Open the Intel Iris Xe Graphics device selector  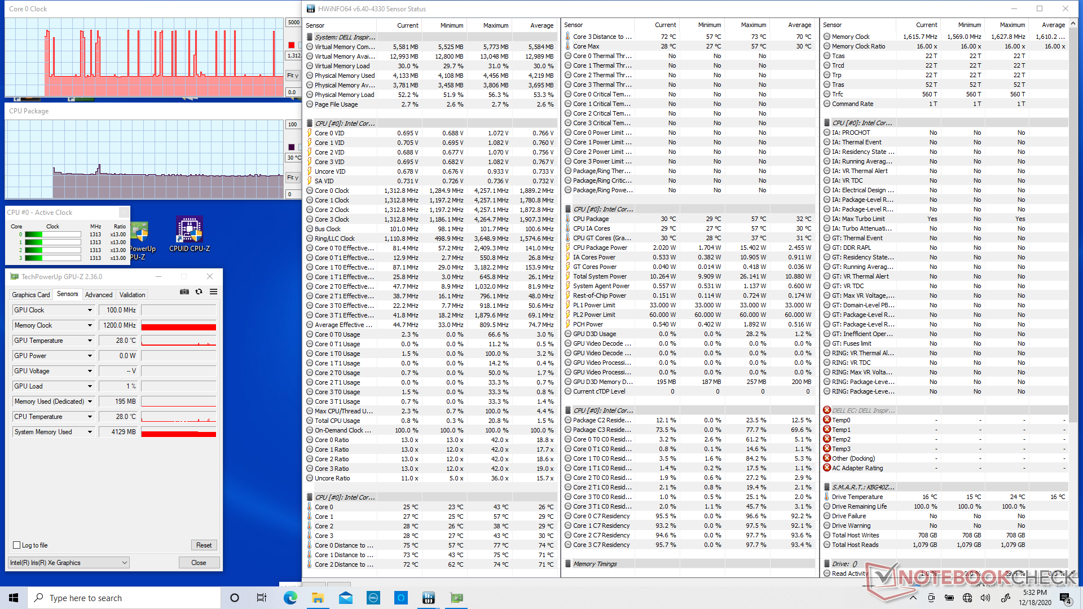pos(69,563)
